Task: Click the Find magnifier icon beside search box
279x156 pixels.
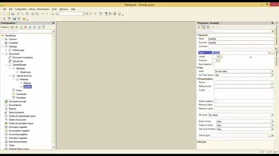Action: point(57,14)
